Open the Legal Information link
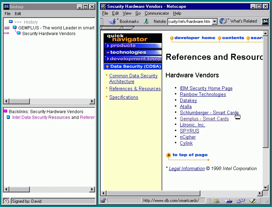272x207 pixels. pyautogui.click(x=187, y=169)
